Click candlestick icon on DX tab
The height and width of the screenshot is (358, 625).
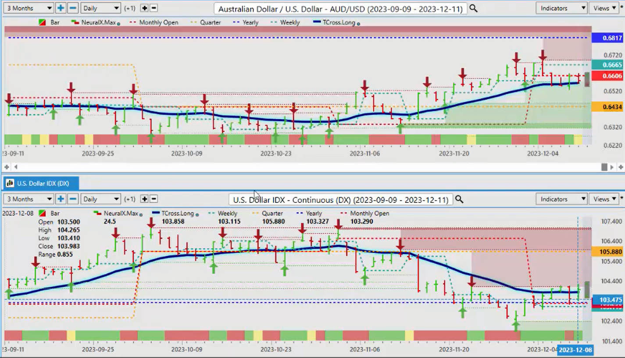click(10, 183)
